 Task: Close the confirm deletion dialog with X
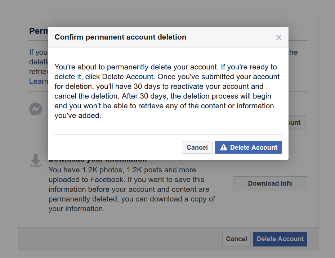[x=278, y=37]
